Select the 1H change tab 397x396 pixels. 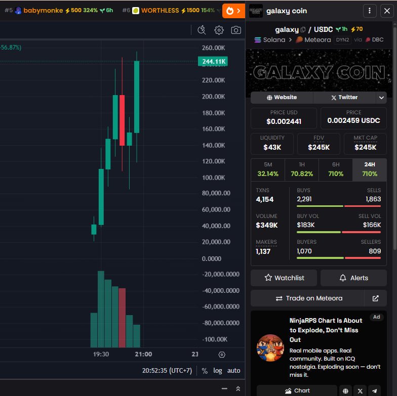[302, 170]
